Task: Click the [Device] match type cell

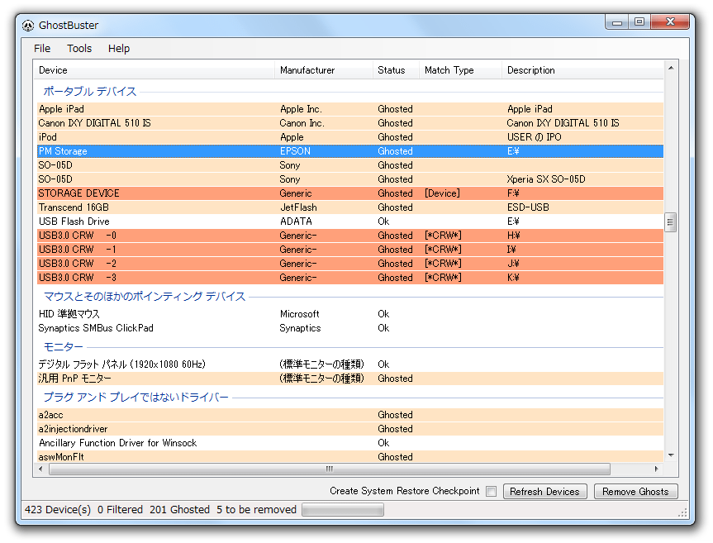Action: [x=442, y=193]
